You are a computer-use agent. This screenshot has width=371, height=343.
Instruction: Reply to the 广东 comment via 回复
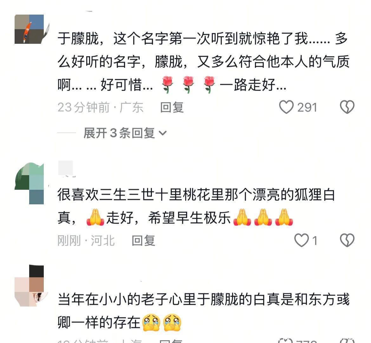click(x=172, y=107)
